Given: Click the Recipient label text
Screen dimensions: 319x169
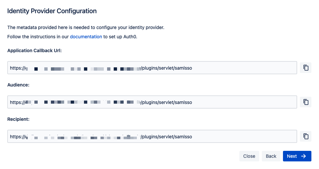Looking at the screenshot, I should click(x=18, y=119).
